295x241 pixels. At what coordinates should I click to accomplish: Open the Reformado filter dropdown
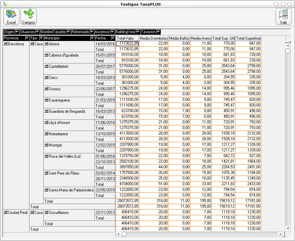tap(91, 32)
